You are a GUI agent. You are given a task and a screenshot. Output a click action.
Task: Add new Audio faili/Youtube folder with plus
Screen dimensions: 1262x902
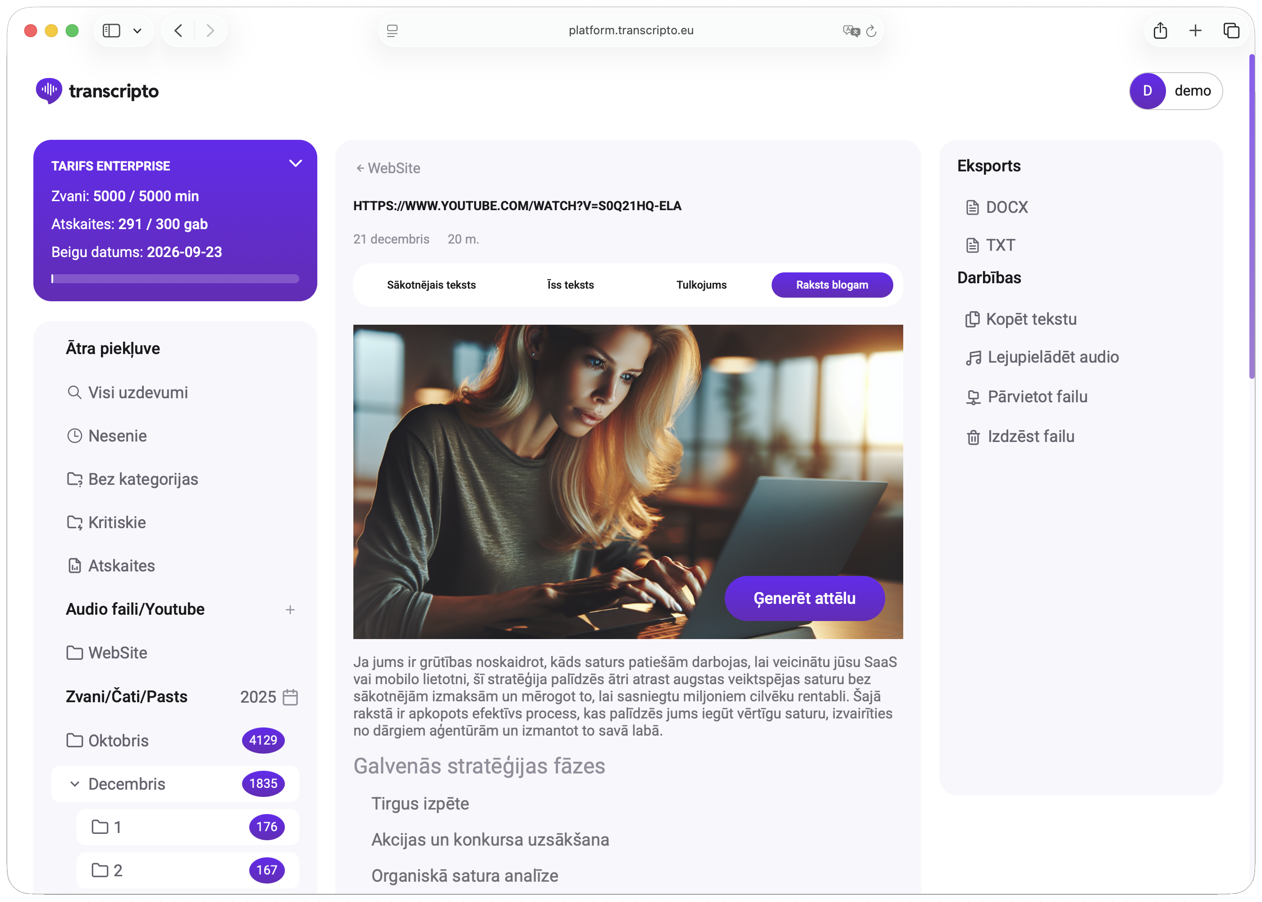pyautogui.click(x=290, y=610)
